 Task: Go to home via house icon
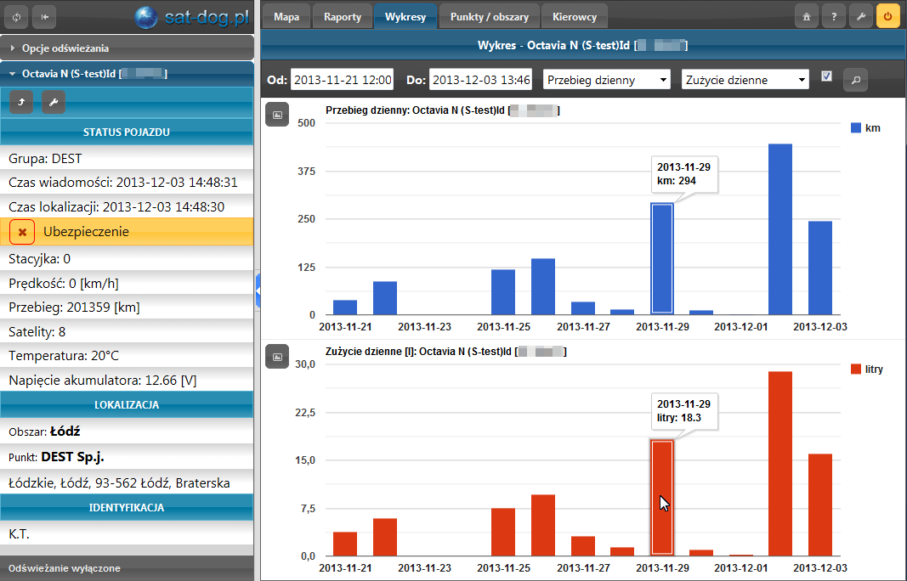[807, 16]
